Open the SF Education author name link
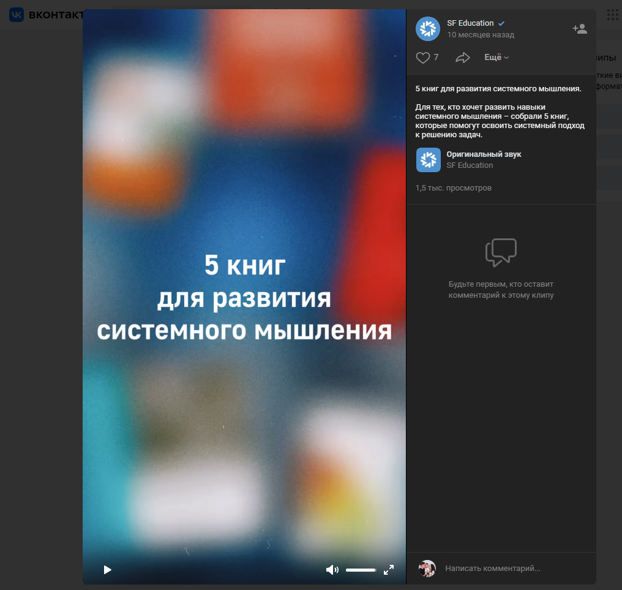Screen dimensions: 622x590 (470, 23)
